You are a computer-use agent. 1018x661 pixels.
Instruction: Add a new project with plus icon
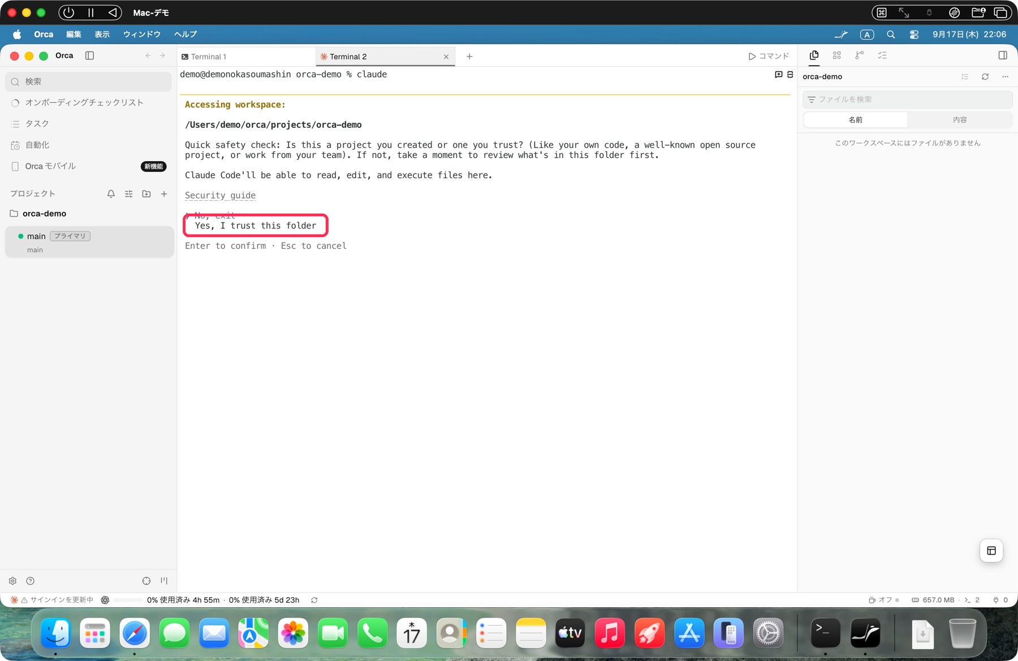(x=164, y=194)
